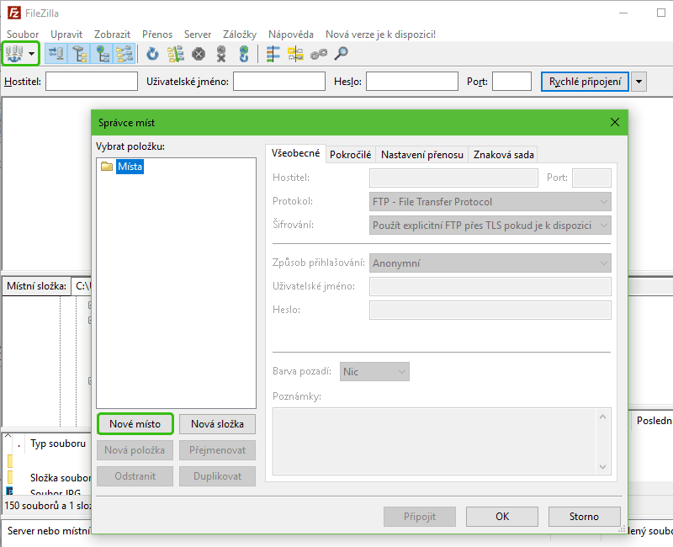Click the reconnect to last server icon
This screenshot has height=547, width=673.
click(244, 54)
